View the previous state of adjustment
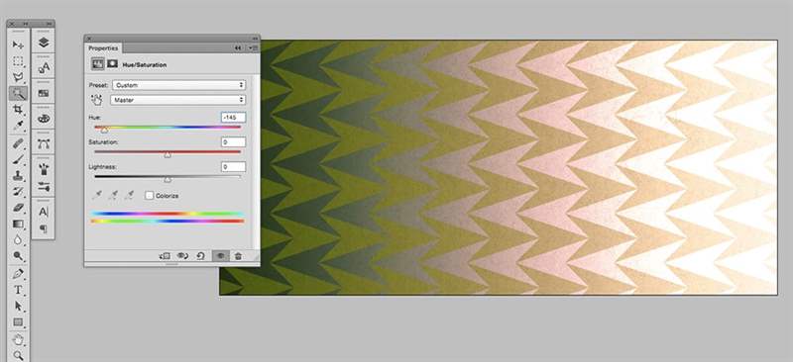Screen dimensions: 793x362 [x=182, y=256]
